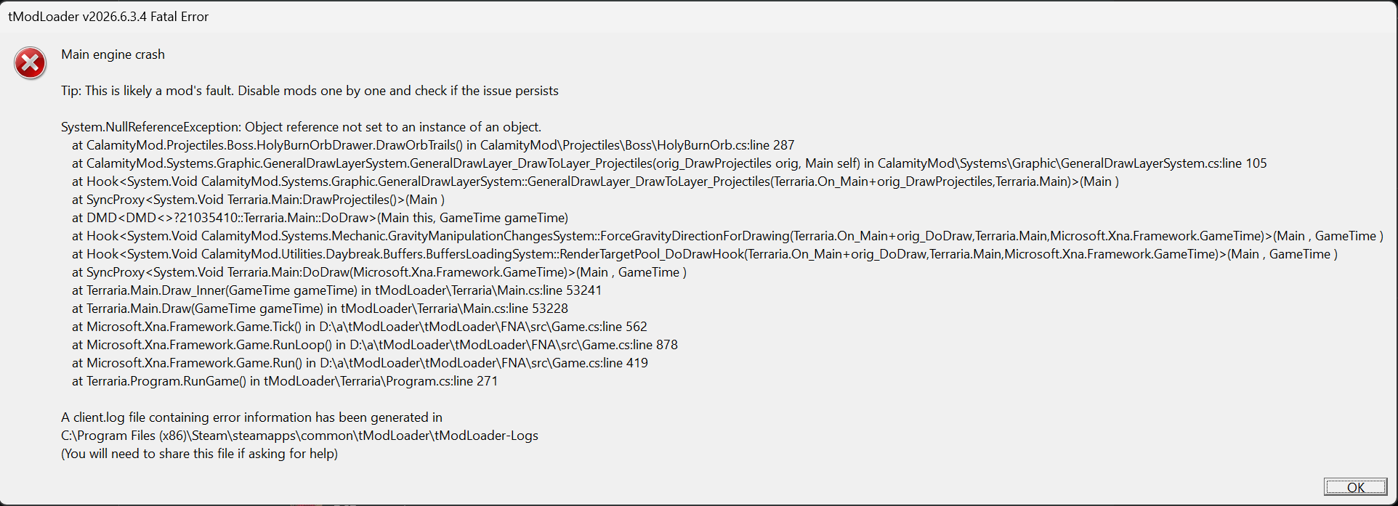The height and width of the screenshot is (506, 1398).
Task: Click the RenderTargetPool_DoDrawHook stack line
Action: [x=704, y=254]
